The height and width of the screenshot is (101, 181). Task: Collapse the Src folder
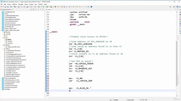coord(3,38)
